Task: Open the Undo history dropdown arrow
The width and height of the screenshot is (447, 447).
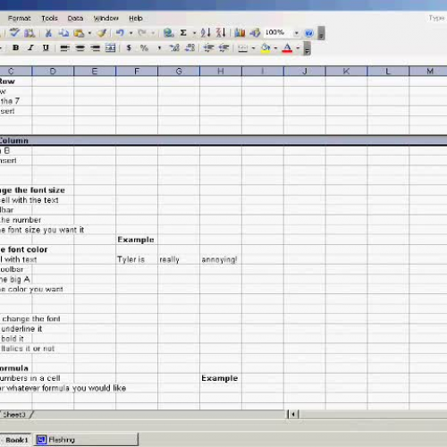Action: [x=131, y=33]
